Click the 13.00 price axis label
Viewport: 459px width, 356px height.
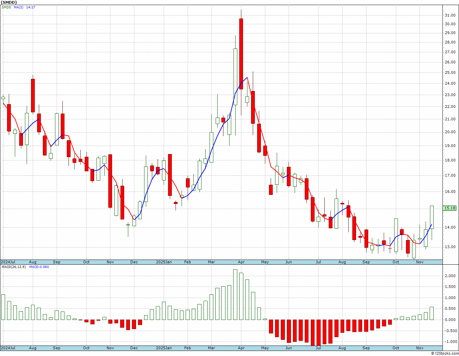pyautogui.click(x=450, y=247)
